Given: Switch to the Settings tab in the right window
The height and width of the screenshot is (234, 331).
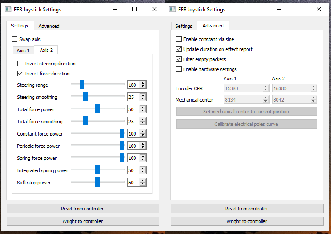Looking at the screenshot, I should [184, 26].
